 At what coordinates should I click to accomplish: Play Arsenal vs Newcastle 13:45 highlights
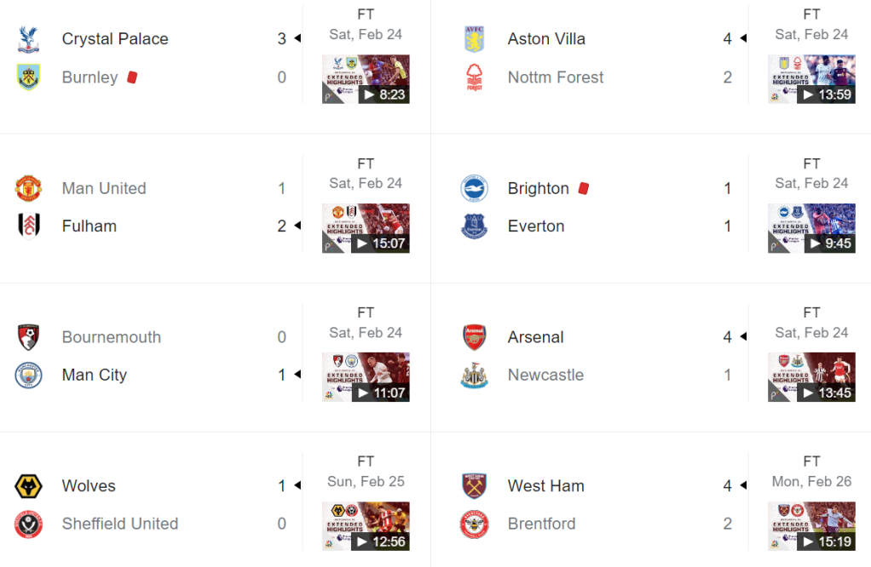[811, 377]
